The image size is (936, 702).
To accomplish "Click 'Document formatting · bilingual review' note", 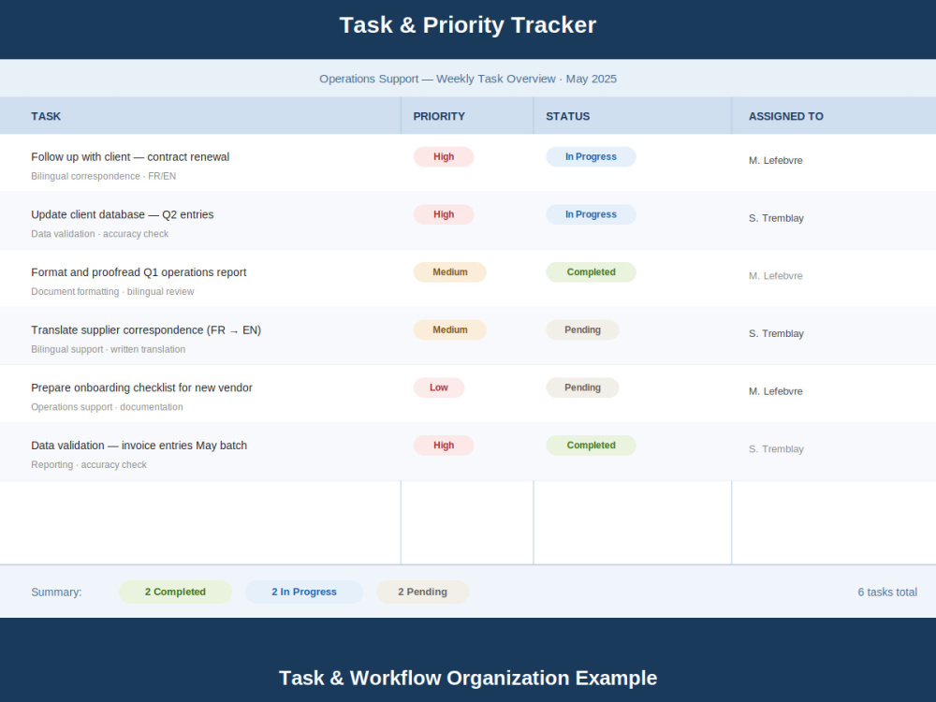I will [x=112, y=292].
